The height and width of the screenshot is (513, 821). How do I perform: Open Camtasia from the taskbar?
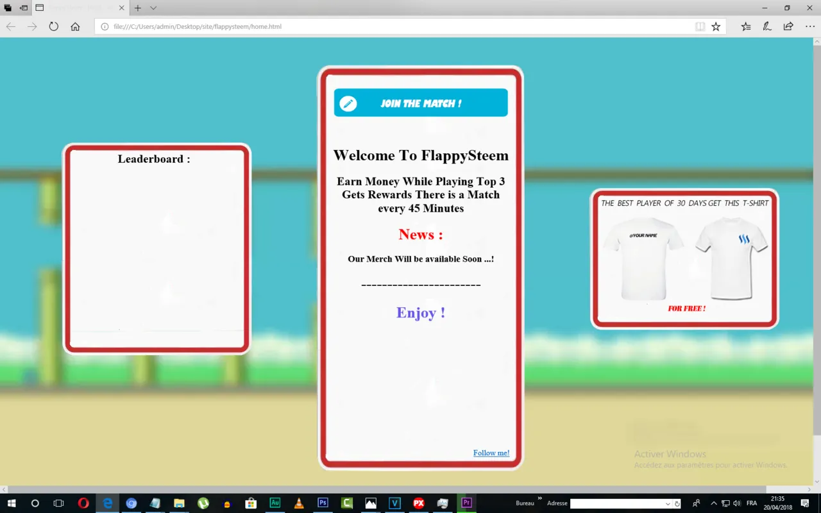(347, 503)
